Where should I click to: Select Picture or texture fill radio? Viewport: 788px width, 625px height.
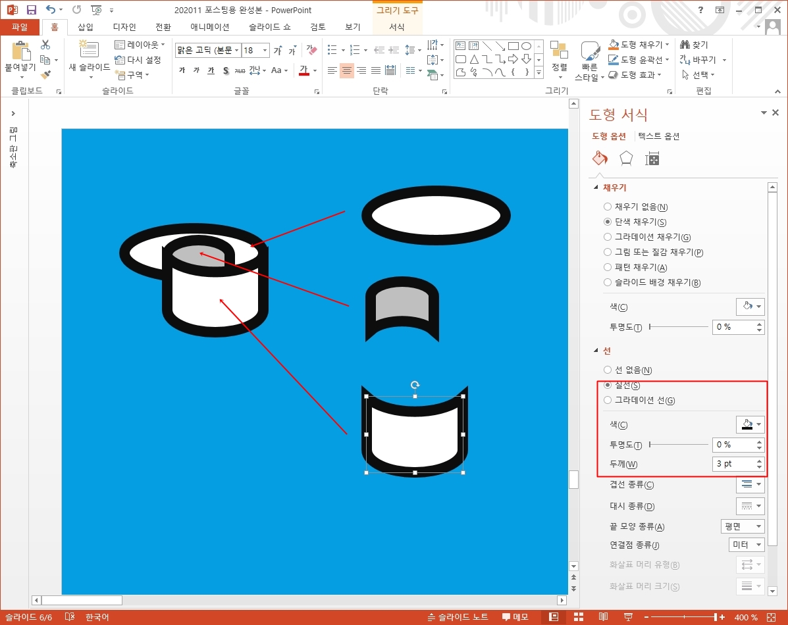[x=608, y=252]
